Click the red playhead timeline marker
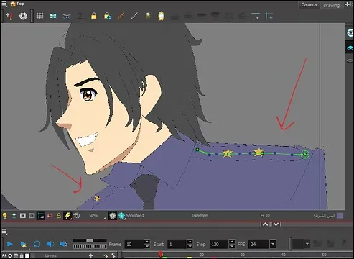Image resolution: width=354 pixels, height=259 pixels. pyautogui.click(x=161, y=254)
